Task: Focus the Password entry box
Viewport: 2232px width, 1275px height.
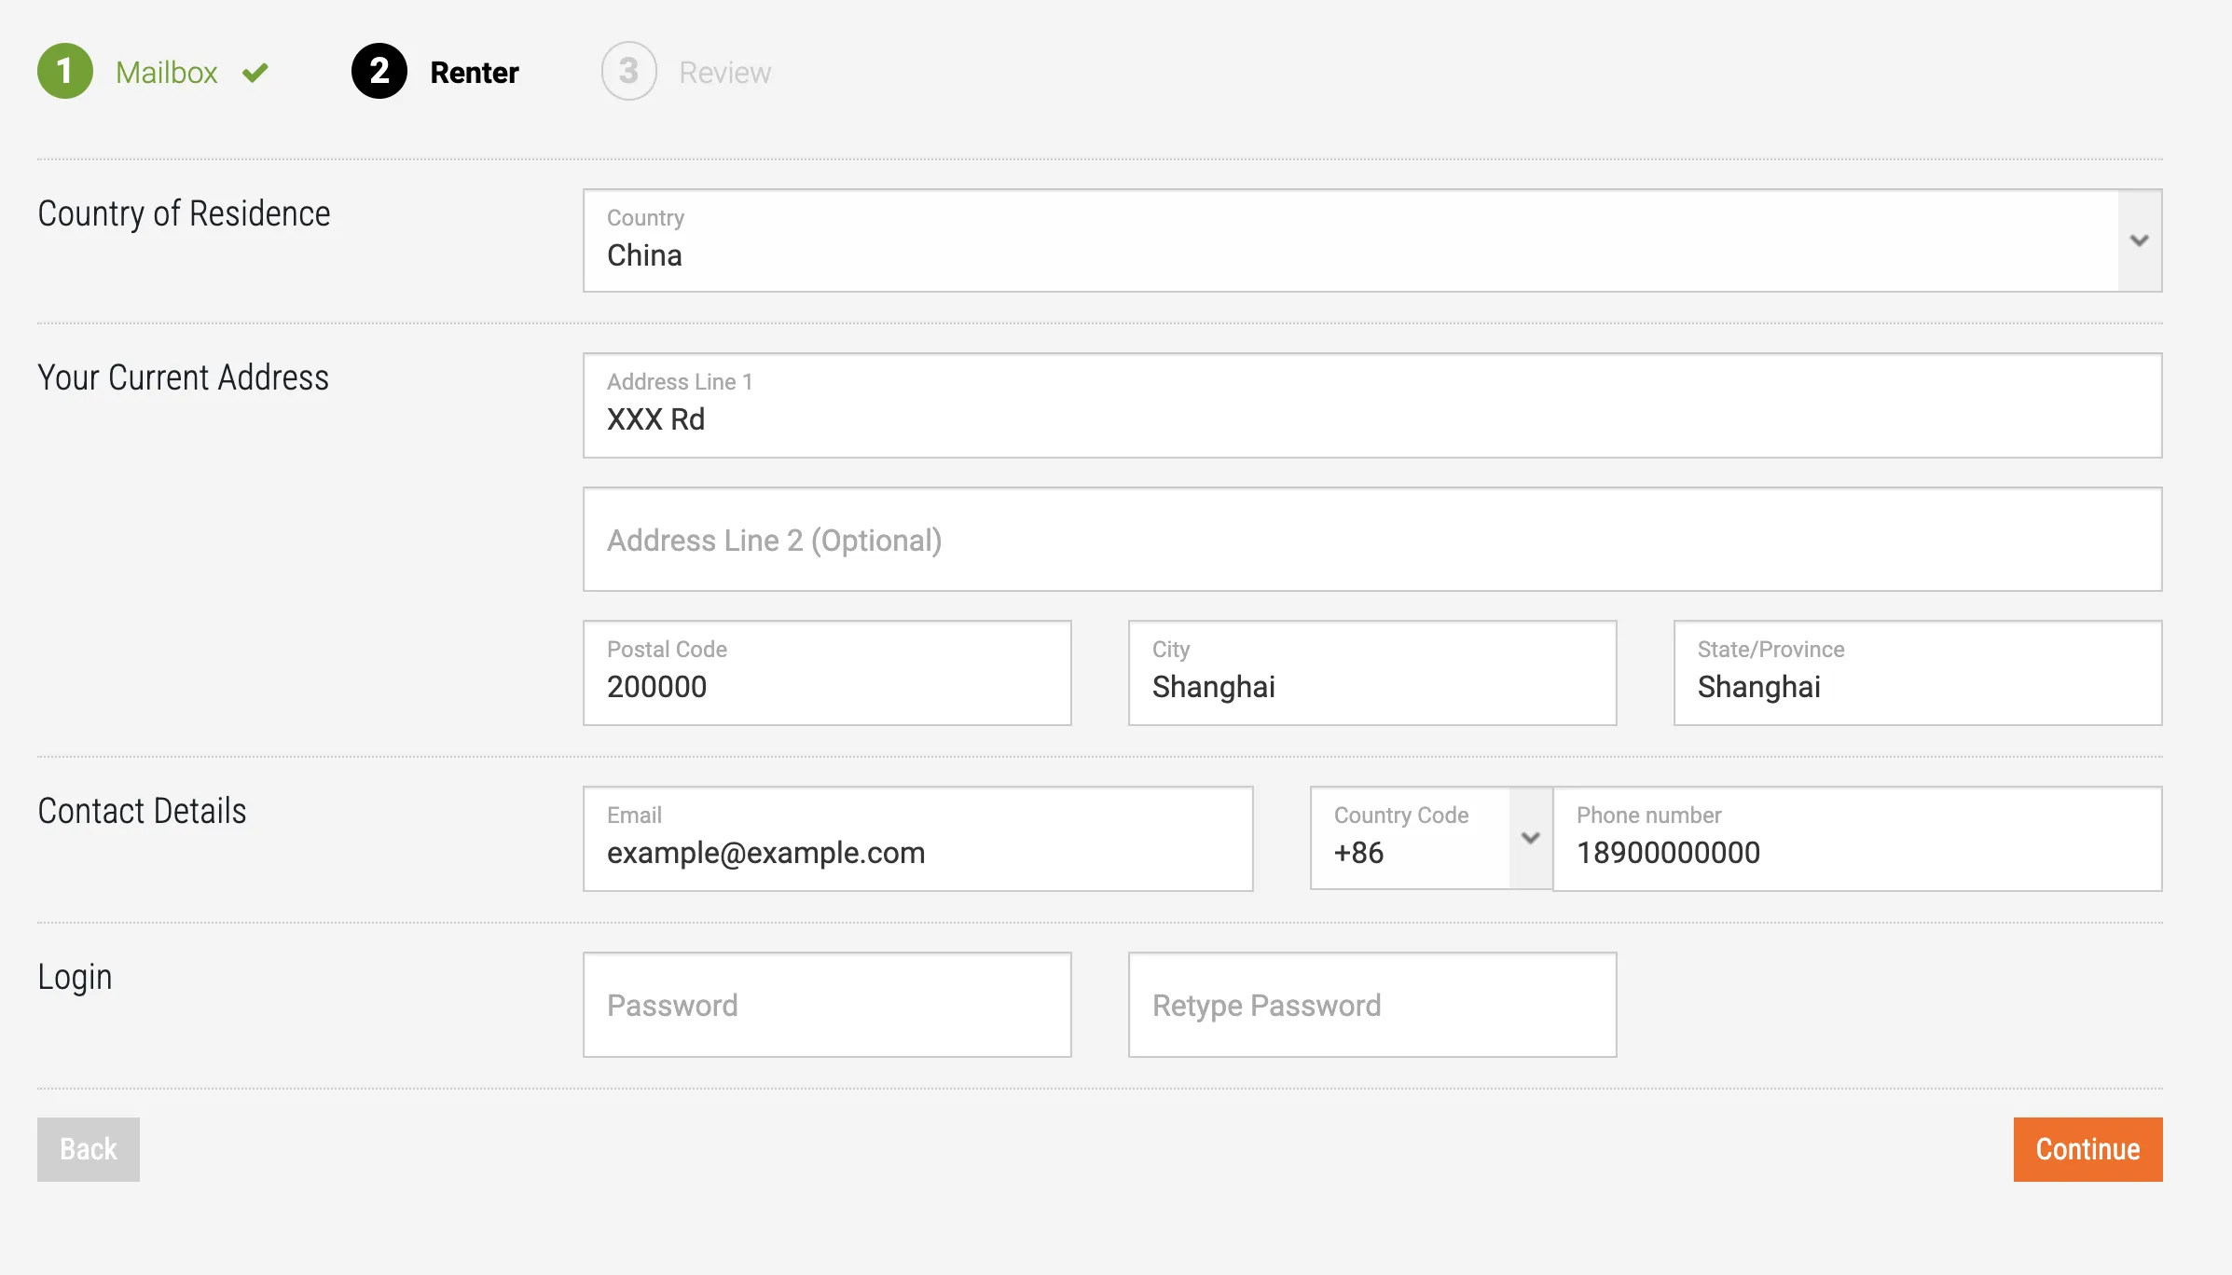Action: pyautogui.click(x=826, y=1004)
